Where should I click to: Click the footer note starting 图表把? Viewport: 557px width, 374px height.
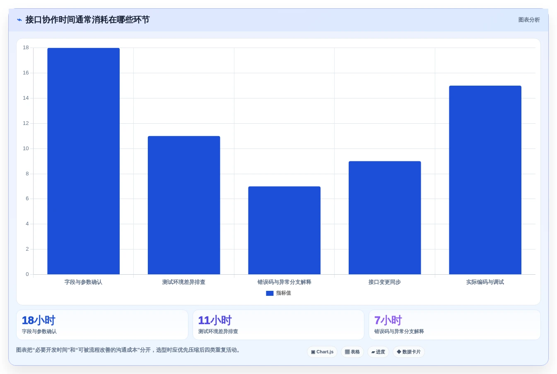pyautogui.click(x=129, y=350)
